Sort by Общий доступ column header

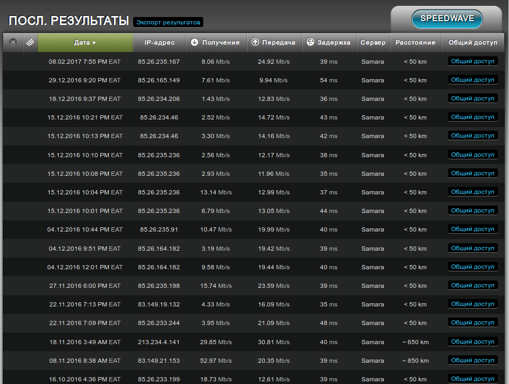click(473, 42)
